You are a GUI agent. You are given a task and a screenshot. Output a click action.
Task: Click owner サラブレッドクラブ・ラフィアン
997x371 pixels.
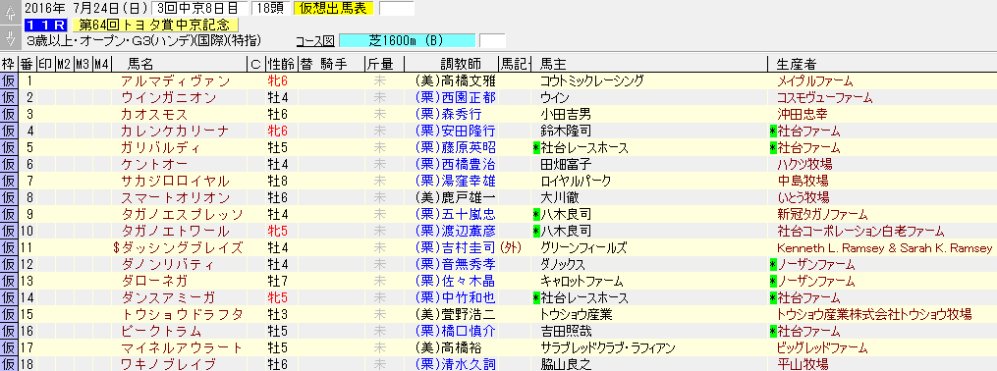pyautogui.click(x=607, y=347)
